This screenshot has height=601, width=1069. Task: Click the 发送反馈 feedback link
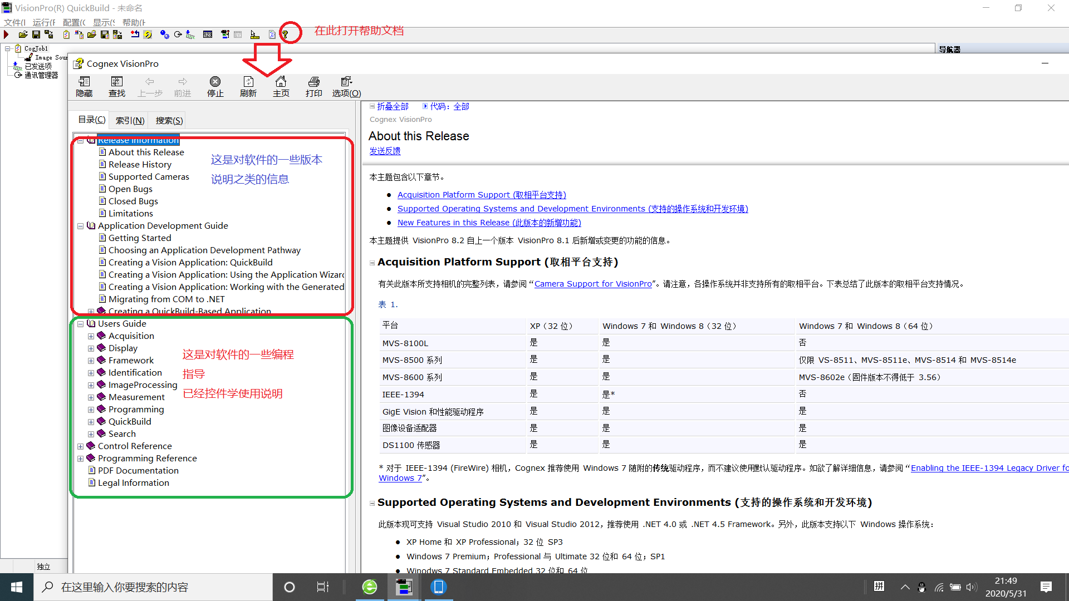tap(385, 151)
